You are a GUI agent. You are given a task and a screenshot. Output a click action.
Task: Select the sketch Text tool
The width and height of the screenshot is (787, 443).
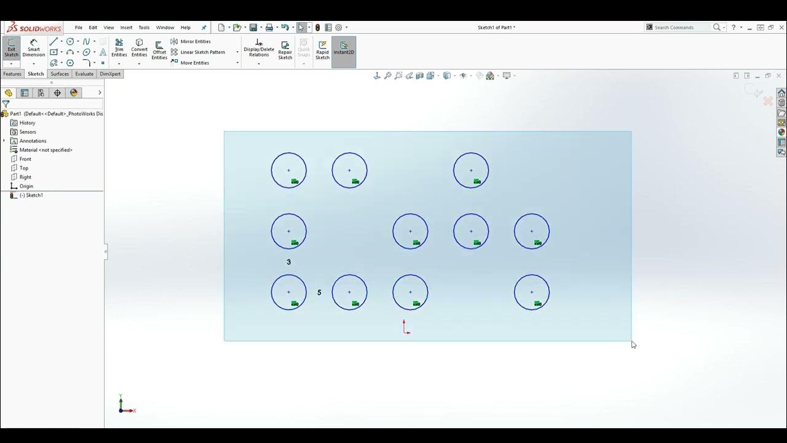103,52
